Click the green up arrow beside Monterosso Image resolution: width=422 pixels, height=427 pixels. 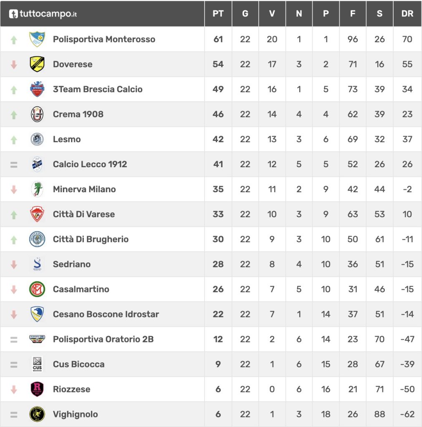click(x=14, y=40)
